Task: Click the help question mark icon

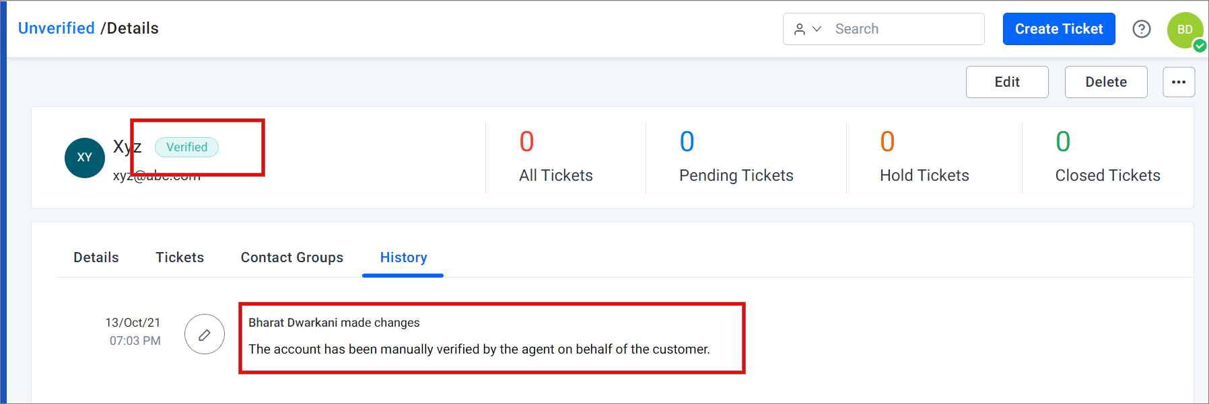Action: tap(1141, 29)
